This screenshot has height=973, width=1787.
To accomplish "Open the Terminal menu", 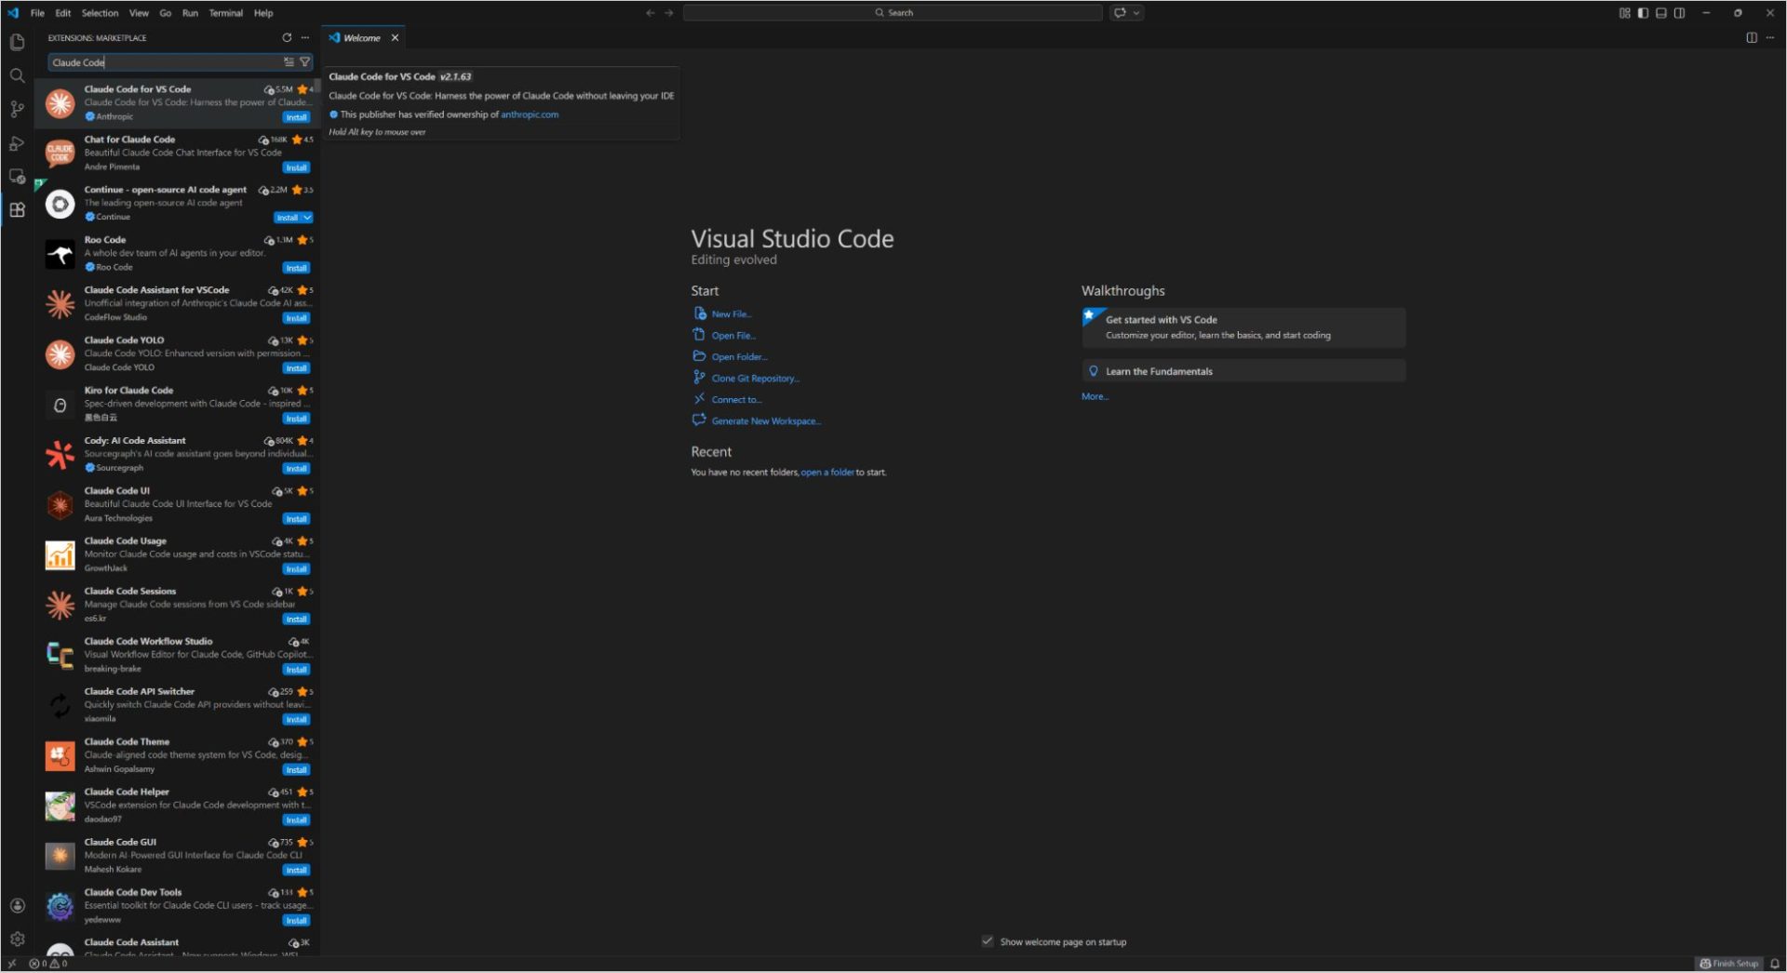I will (x=225, y=13).
